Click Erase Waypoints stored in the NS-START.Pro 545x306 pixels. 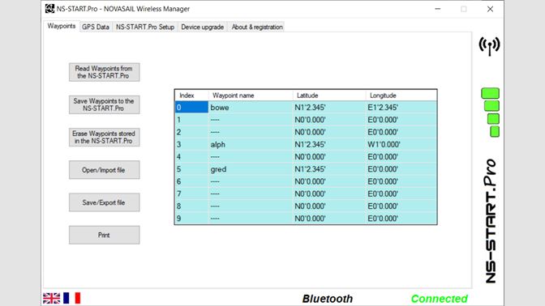(105, 138)
